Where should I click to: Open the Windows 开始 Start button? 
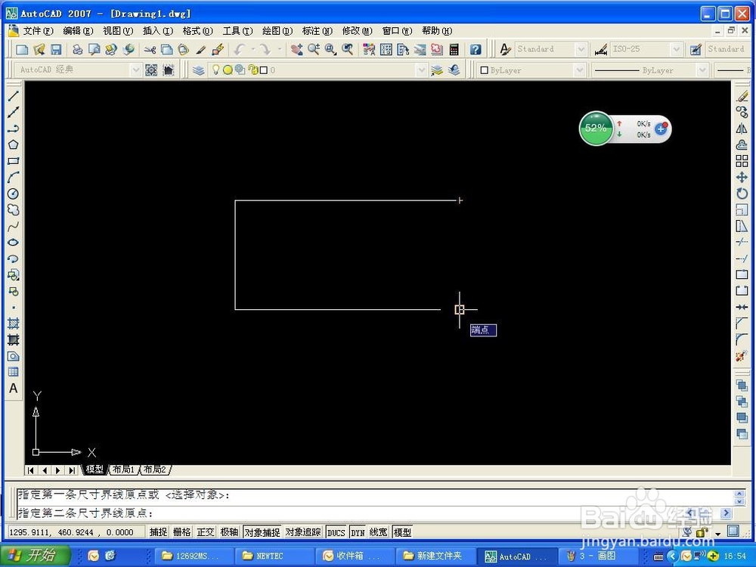[36, 556]
